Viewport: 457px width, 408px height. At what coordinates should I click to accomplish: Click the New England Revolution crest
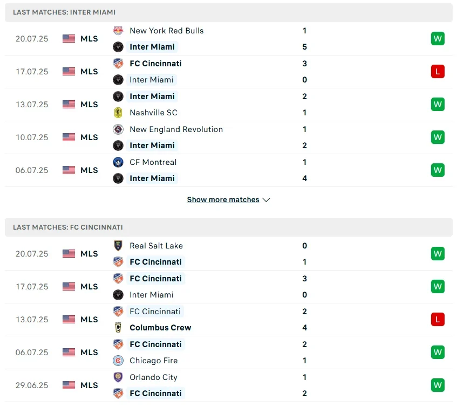(118, 129)
